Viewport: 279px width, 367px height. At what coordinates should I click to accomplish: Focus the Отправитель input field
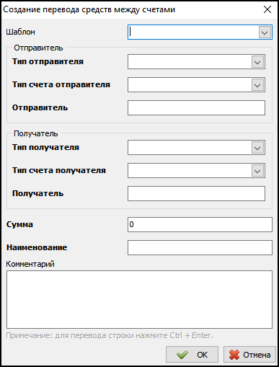[196, 108]
